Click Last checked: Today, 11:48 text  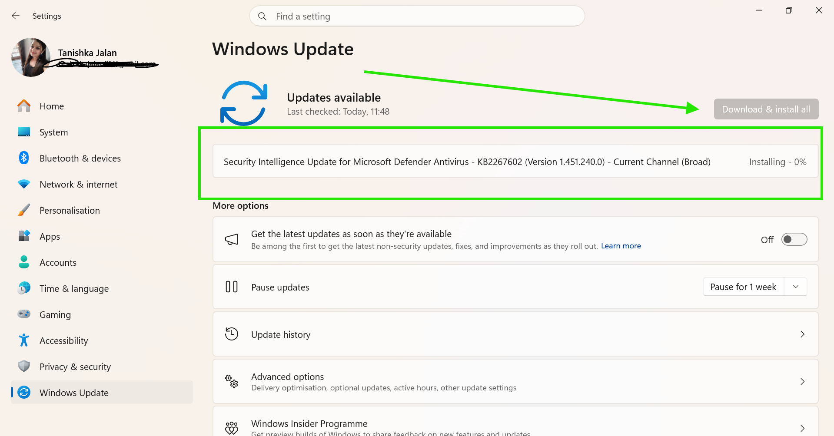[x=338, y=112]
